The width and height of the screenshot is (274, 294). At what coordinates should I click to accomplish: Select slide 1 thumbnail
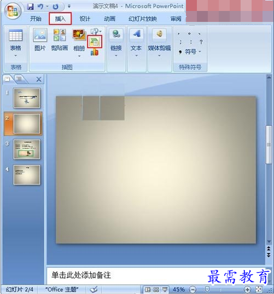pyautogui.click(x=27, y=98)
